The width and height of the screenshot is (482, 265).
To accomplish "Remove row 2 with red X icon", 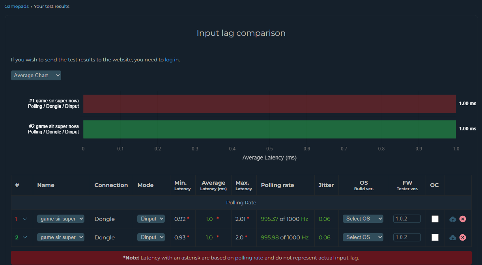I will (463, 237).
